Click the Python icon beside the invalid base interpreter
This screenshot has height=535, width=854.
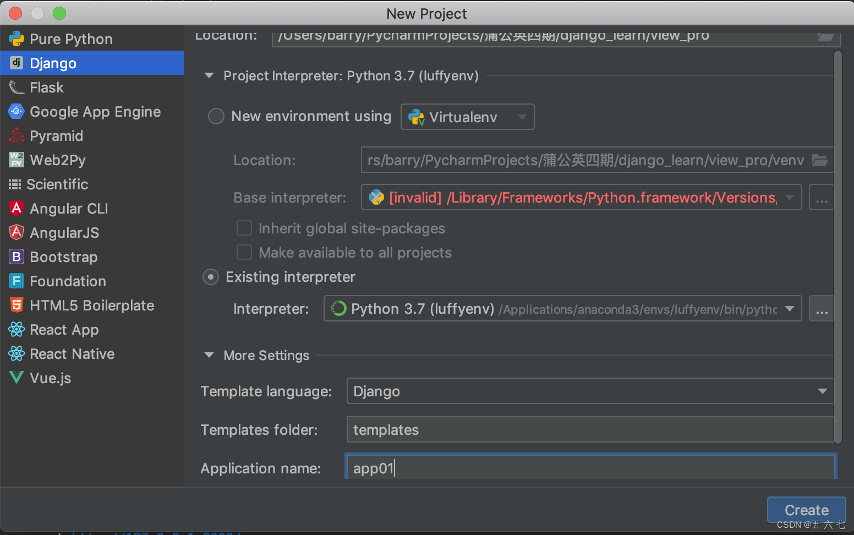(x=376, y=197)
